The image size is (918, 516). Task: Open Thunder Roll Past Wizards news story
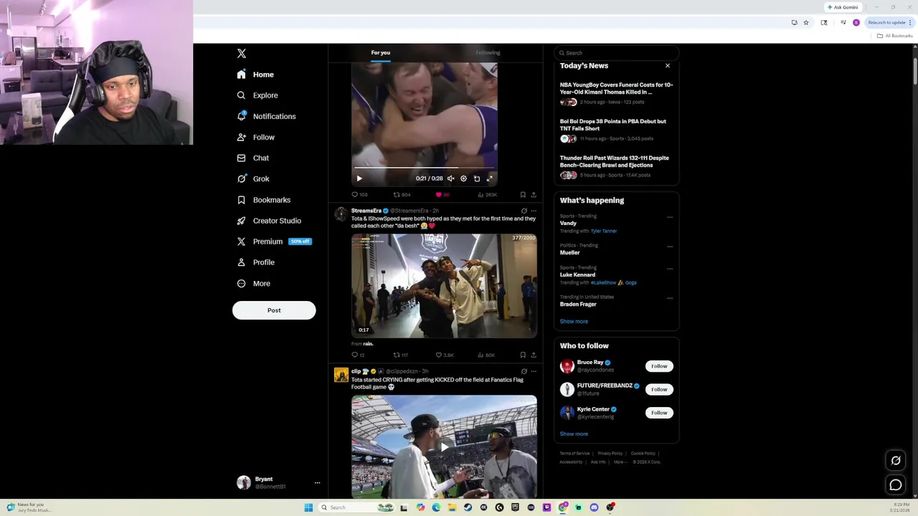(617, 168)
